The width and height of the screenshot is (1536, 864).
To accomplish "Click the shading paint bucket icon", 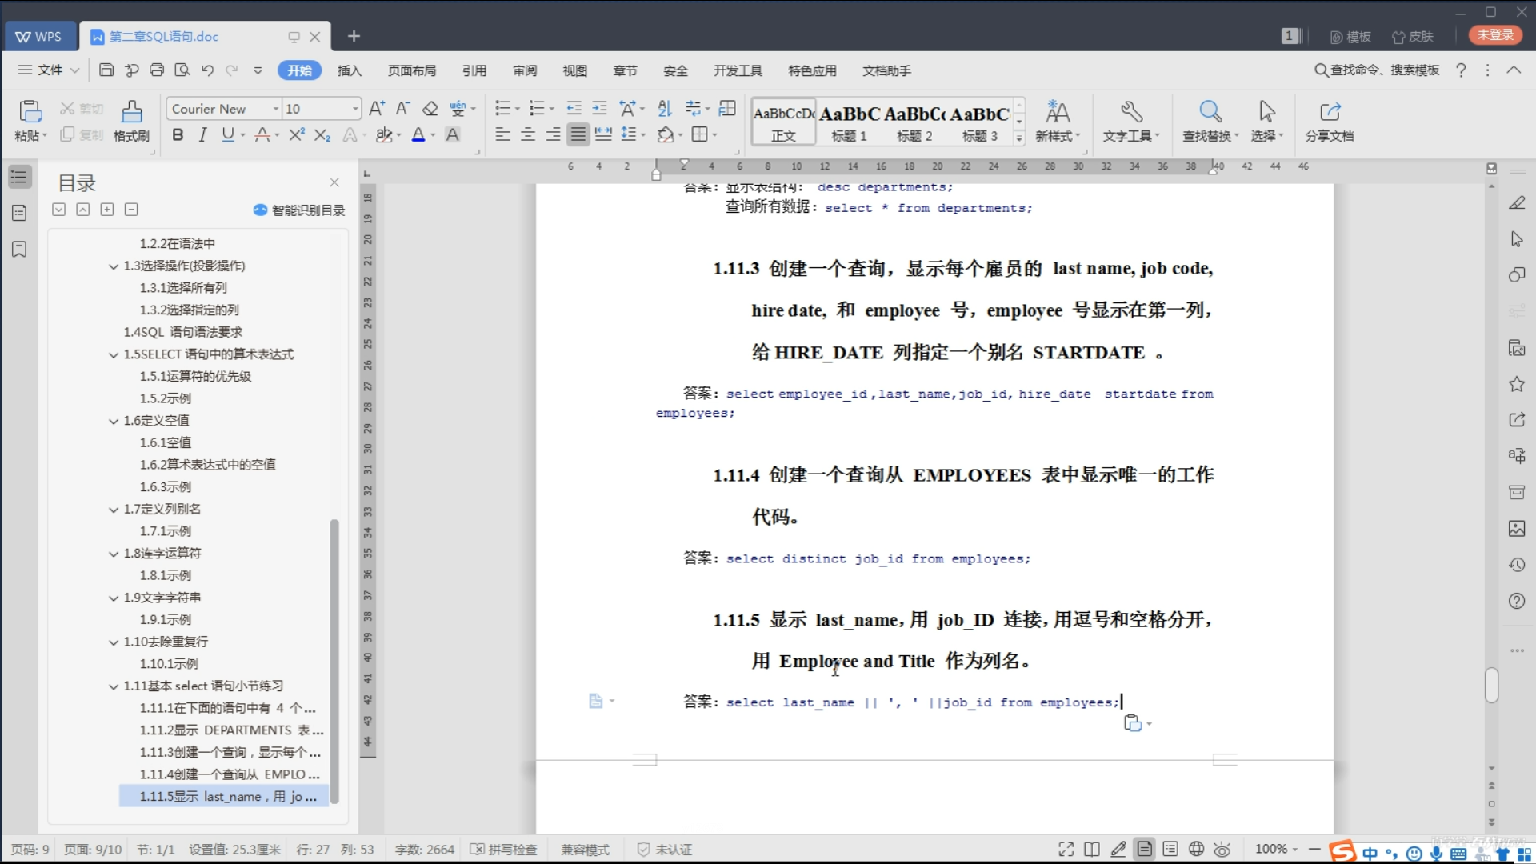I will pos(665,134).
